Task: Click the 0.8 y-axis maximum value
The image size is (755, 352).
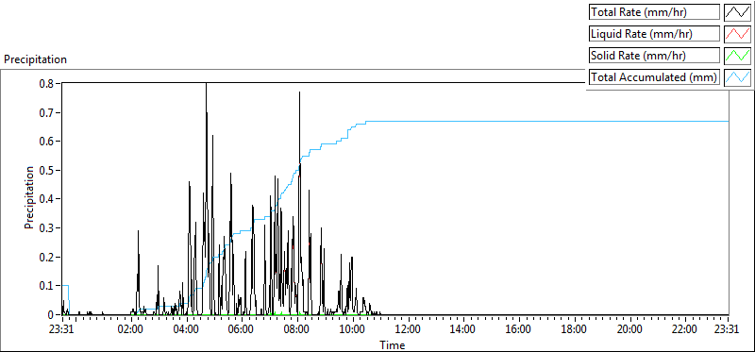Action: pyautogui.click(x=47, y=83)
